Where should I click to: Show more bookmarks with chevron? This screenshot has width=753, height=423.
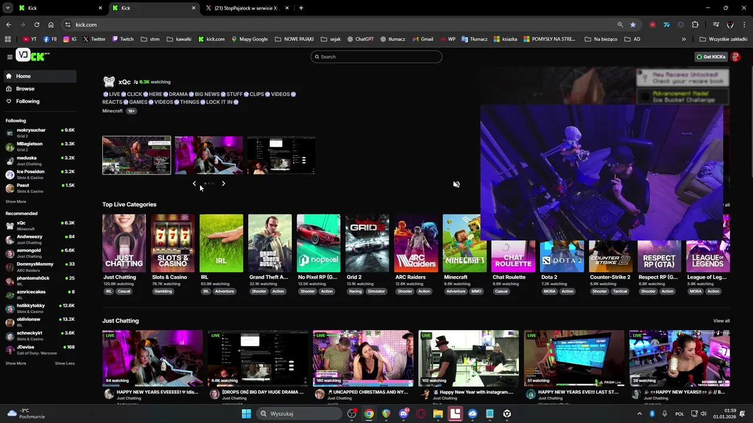click(x=684, y=39)
